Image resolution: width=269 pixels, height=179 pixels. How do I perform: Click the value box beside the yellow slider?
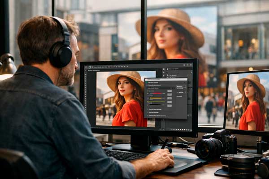coord(169,98)
